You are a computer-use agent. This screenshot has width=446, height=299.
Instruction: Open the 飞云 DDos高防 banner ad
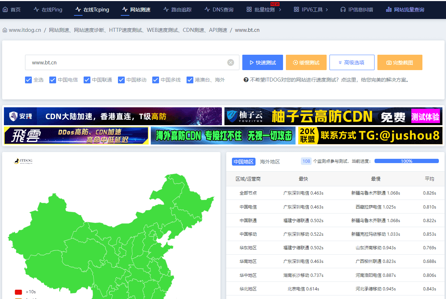point(76,136)
